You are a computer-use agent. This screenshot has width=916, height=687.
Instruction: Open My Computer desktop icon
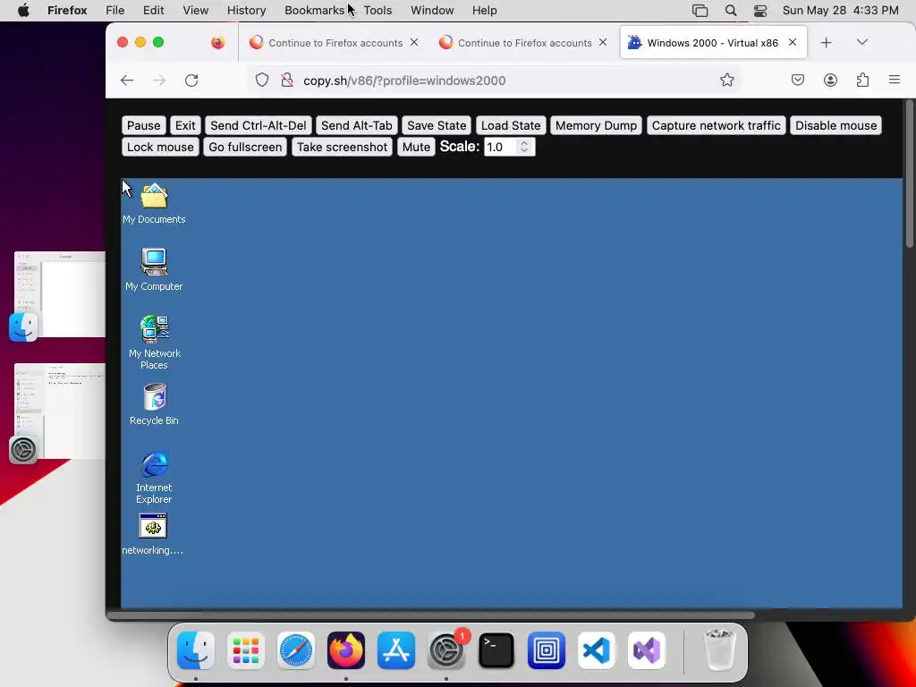coord(154,270)
